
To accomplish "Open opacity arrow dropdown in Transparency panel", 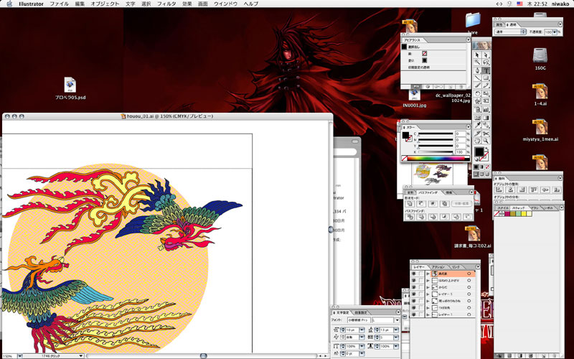I will 555,32.
